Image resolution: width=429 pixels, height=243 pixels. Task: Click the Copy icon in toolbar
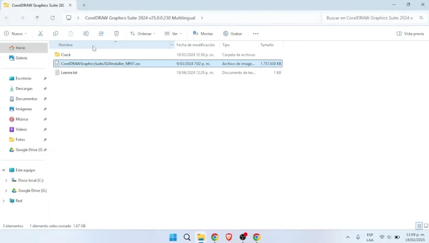(x=56, y=34)
